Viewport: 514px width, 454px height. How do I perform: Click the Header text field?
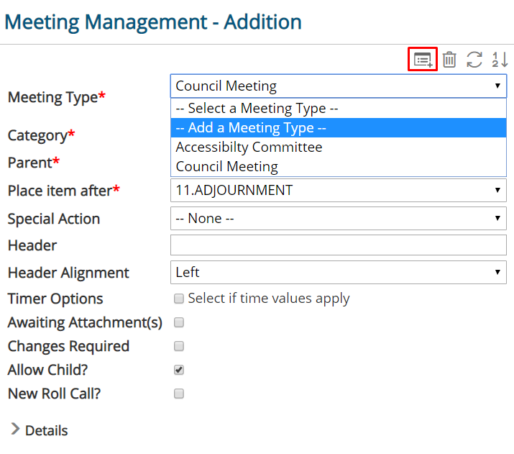339,245
